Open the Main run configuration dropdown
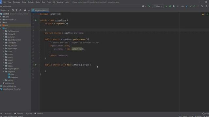Image resolution: width=209 pixels, height=117 pixels. tap(158, 6)
